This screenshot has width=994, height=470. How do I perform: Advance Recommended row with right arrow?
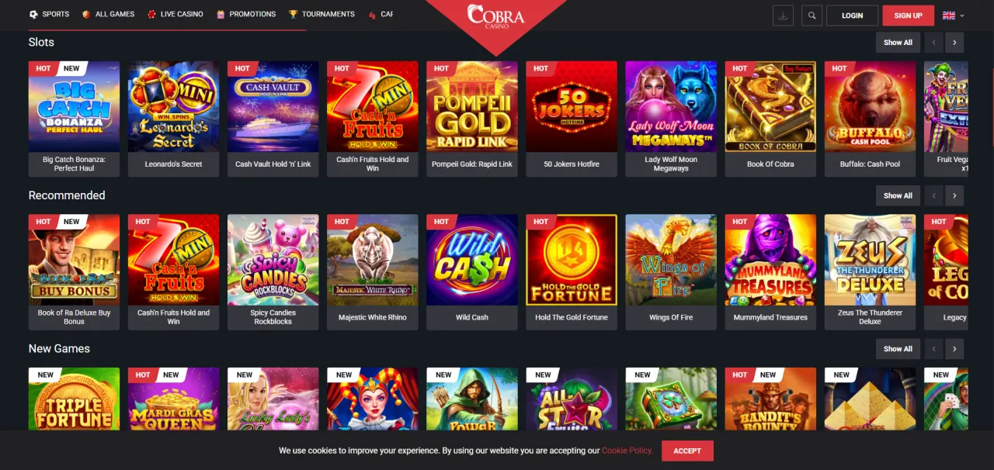tap(954, 195)
